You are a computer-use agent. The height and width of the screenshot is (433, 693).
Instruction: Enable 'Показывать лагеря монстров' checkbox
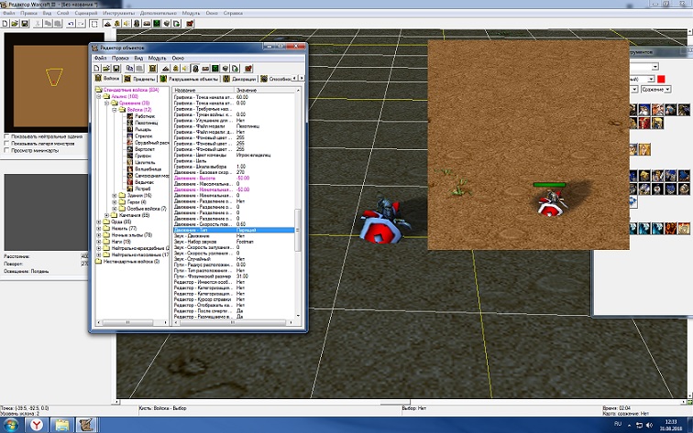pos(6,144)
